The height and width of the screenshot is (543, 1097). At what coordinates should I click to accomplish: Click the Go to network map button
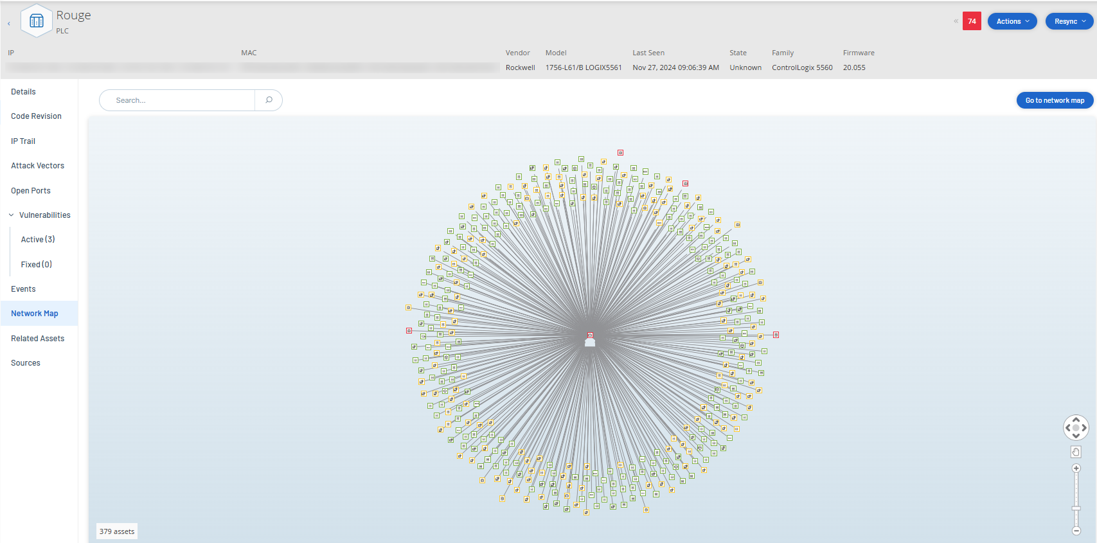tap(1055, 100)
